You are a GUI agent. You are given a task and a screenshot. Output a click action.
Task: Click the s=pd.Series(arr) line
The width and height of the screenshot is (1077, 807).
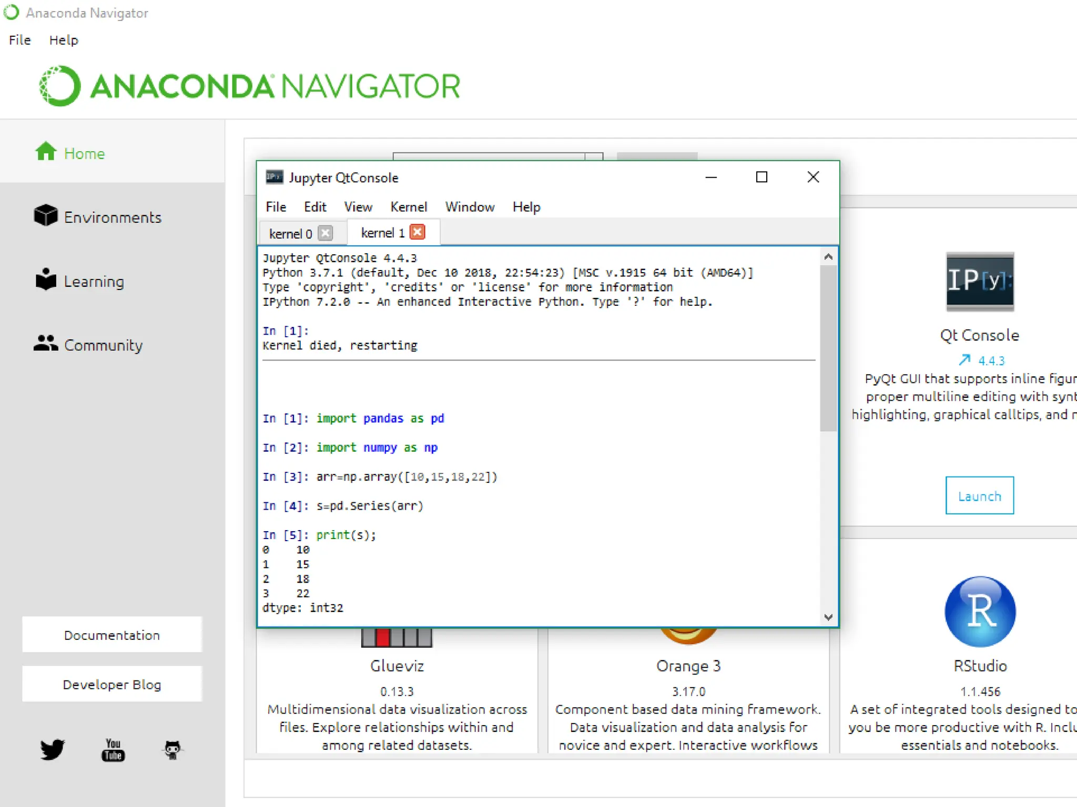click(x=370, y=505)
